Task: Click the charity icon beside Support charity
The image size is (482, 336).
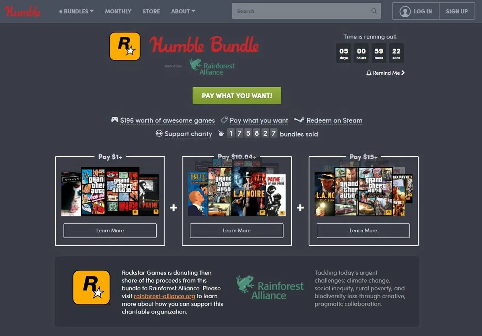Action: click(x=159, y=133)
